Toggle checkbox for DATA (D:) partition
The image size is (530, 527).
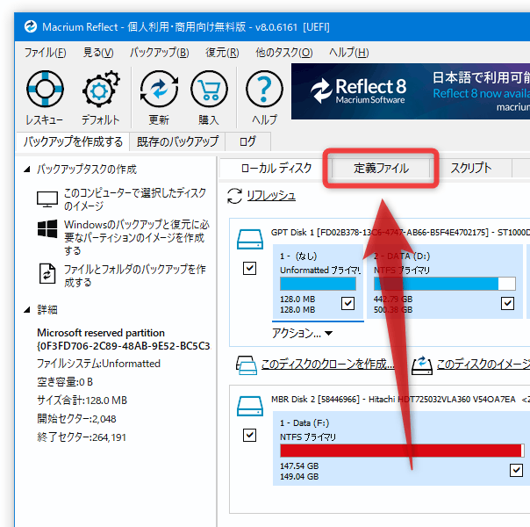pos(507,303)
